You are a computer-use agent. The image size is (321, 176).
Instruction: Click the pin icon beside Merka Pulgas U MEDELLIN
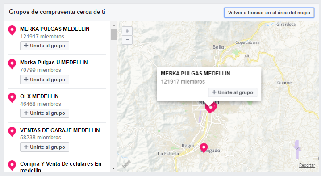click(12, 64)
